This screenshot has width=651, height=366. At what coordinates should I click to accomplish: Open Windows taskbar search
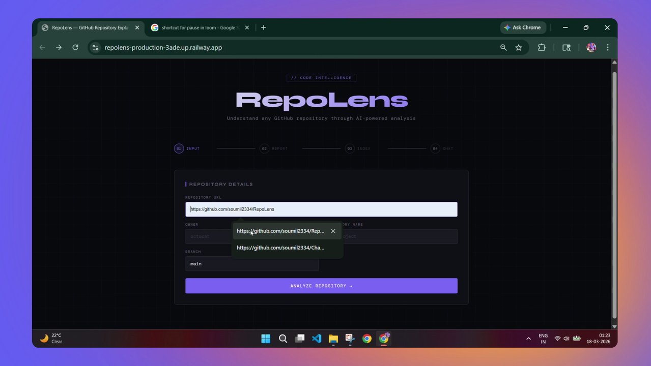point(283,339)
